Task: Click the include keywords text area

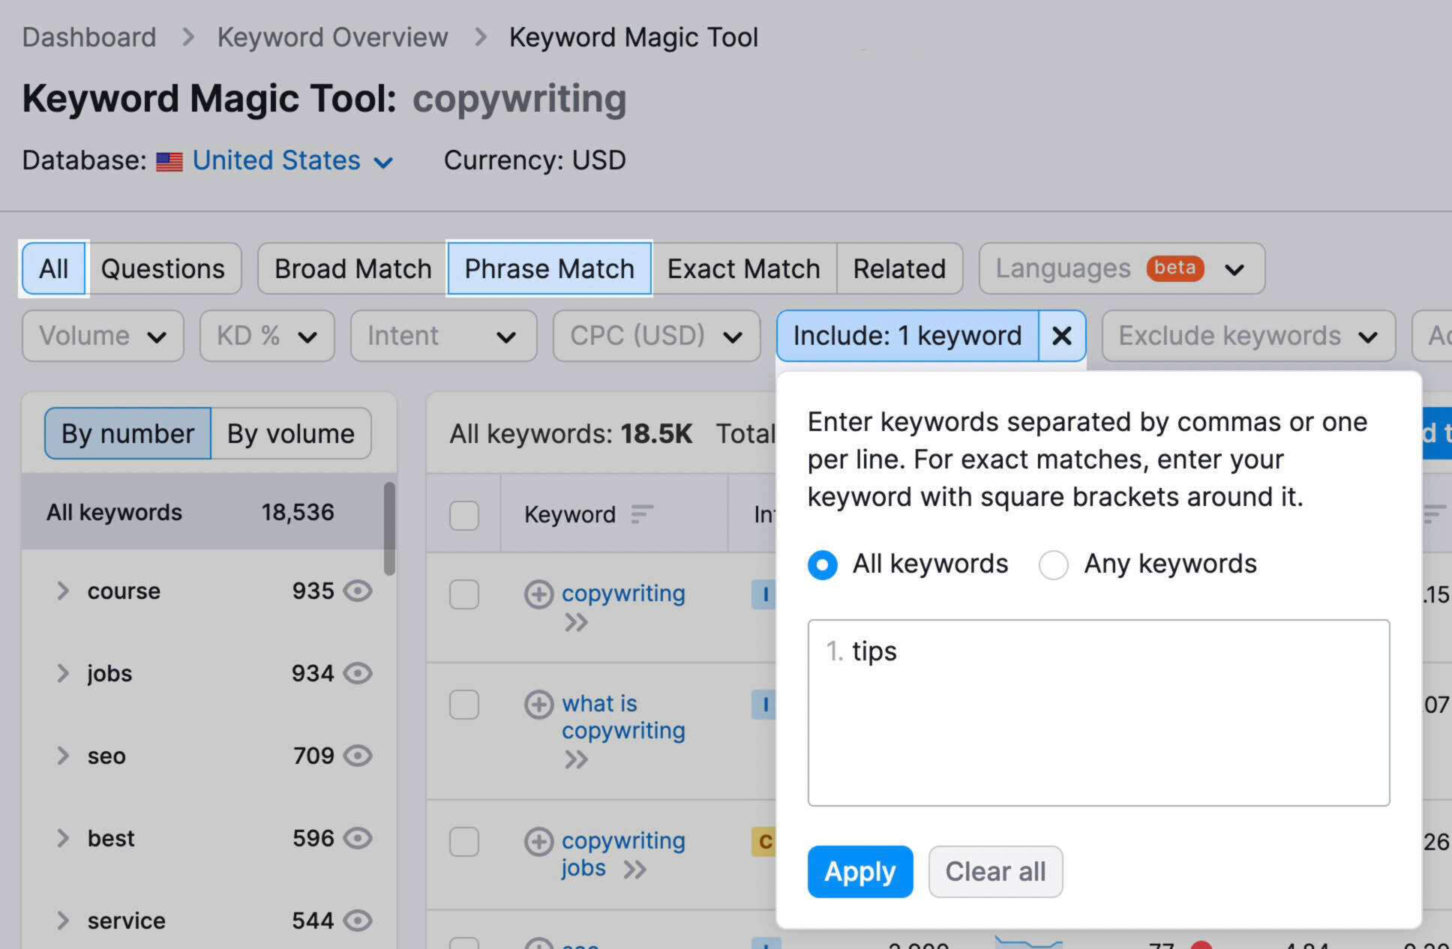Action: coord(1099,713)
